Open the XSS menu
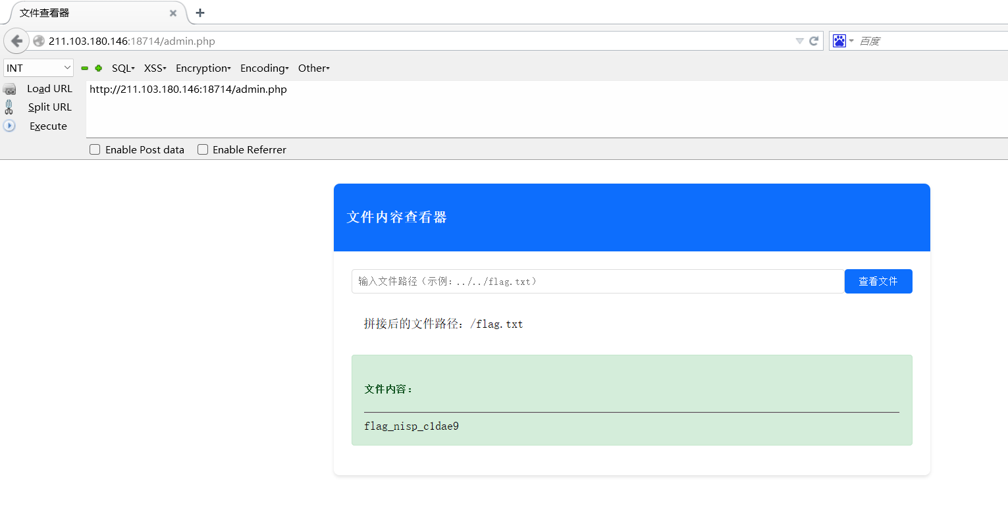 (155, 68)
